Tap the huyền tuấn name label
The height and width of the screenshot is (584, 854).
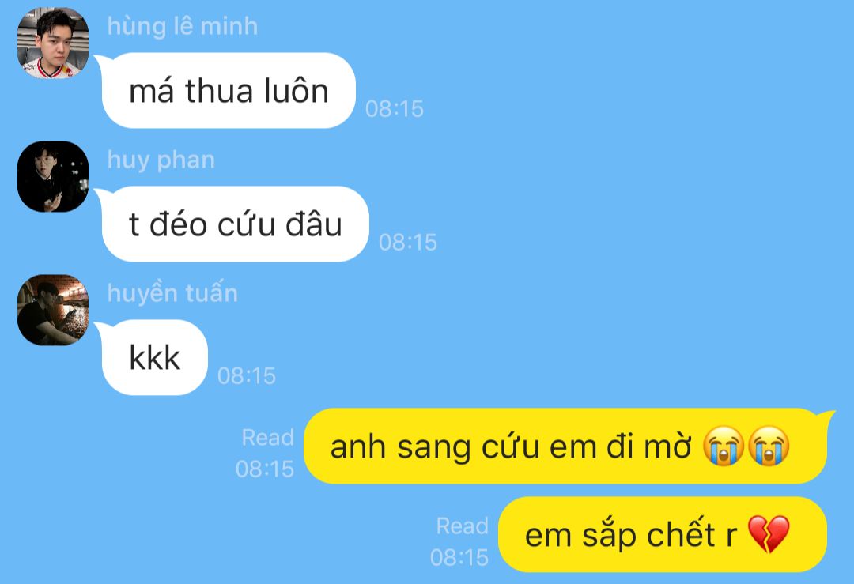click(x=172, y=293)
